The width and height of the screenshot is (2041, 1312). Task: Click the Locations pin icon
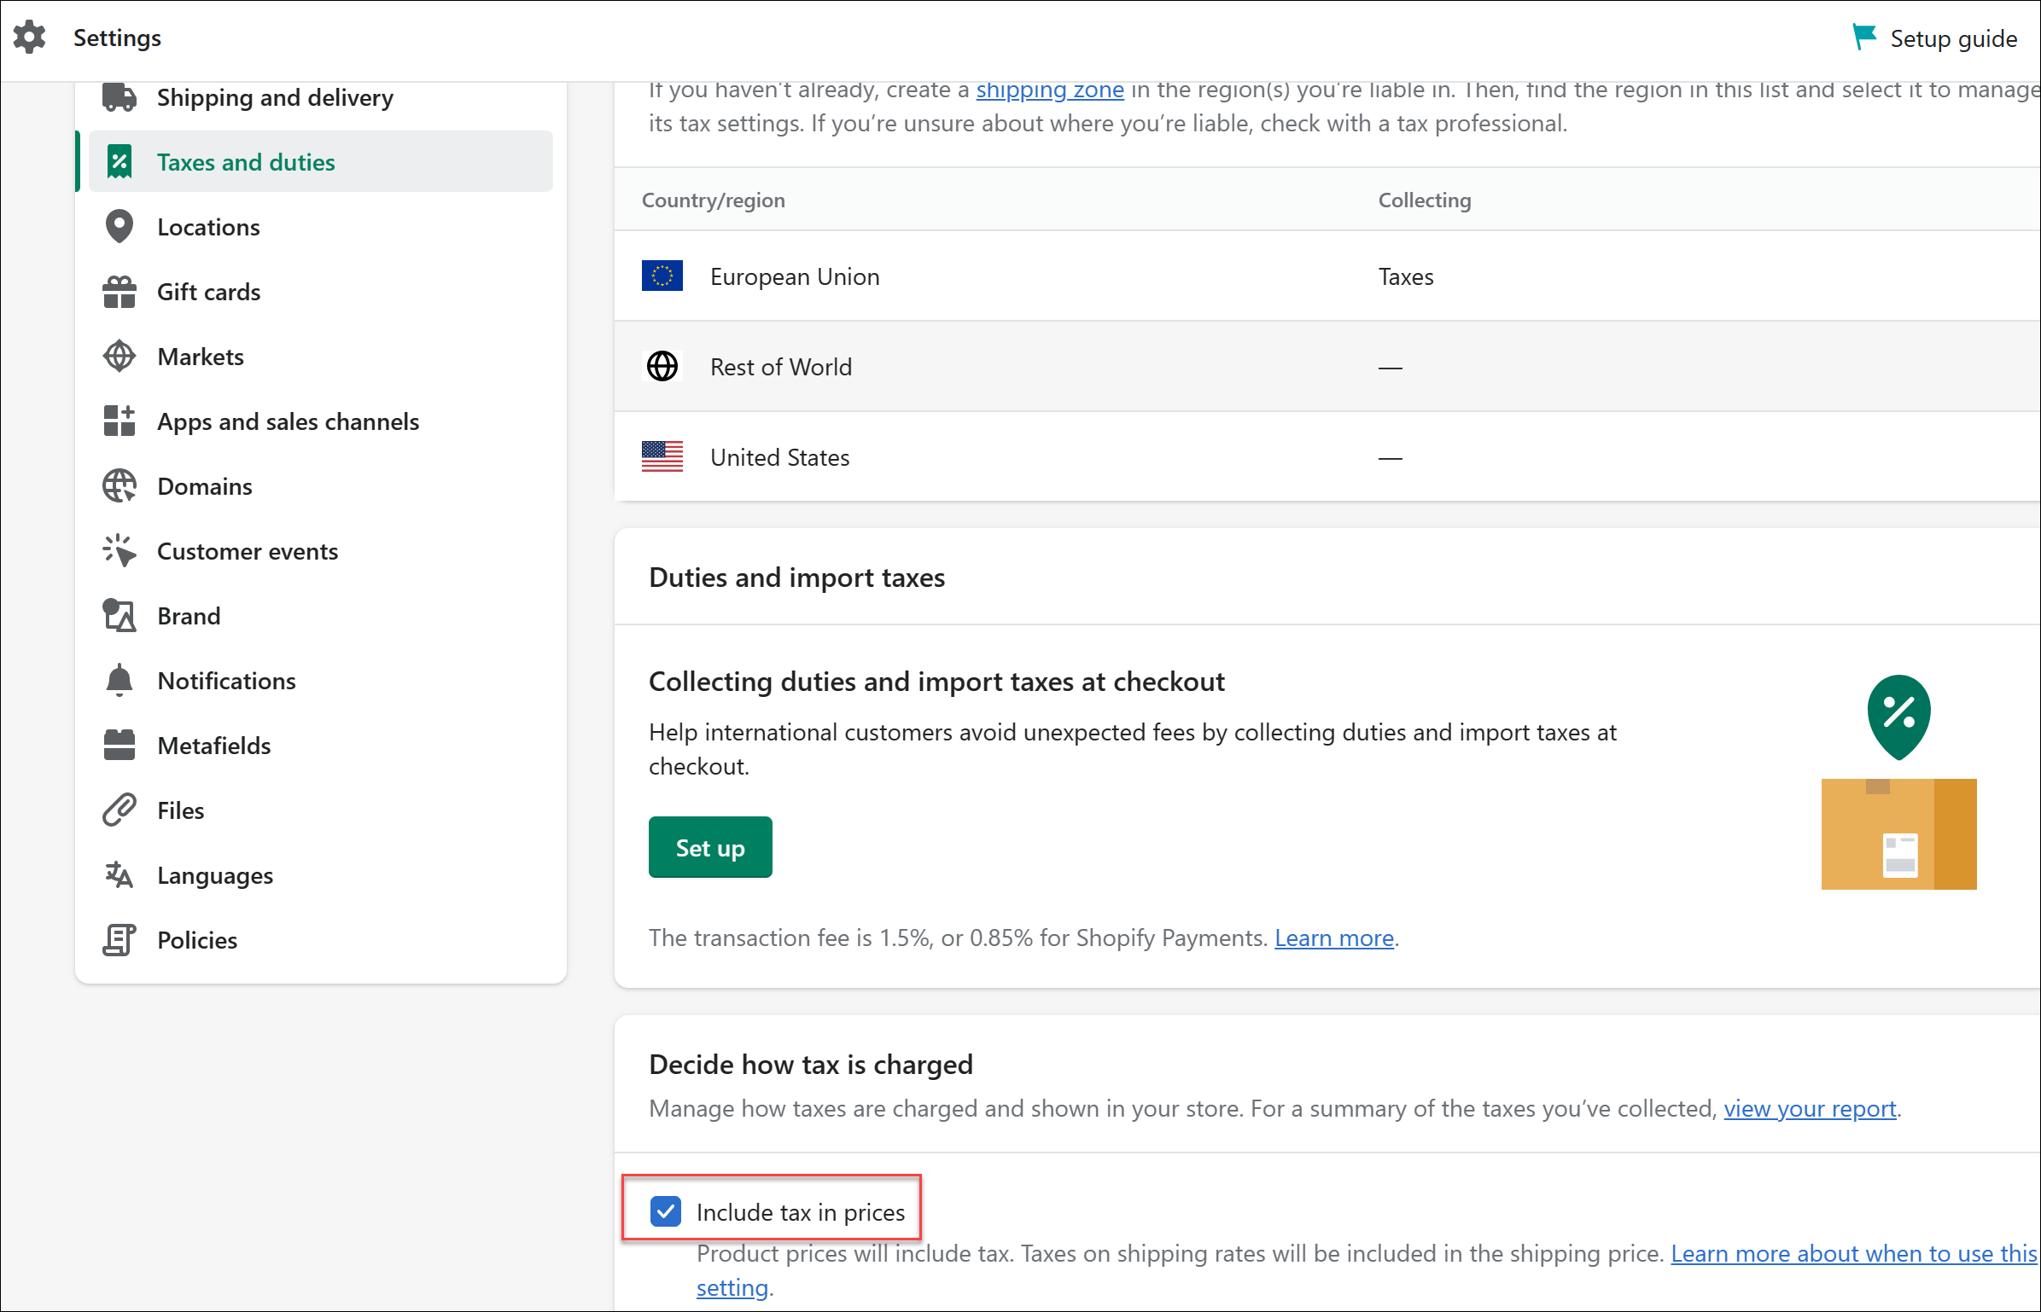pyautogui.click(x=120, y=227)
